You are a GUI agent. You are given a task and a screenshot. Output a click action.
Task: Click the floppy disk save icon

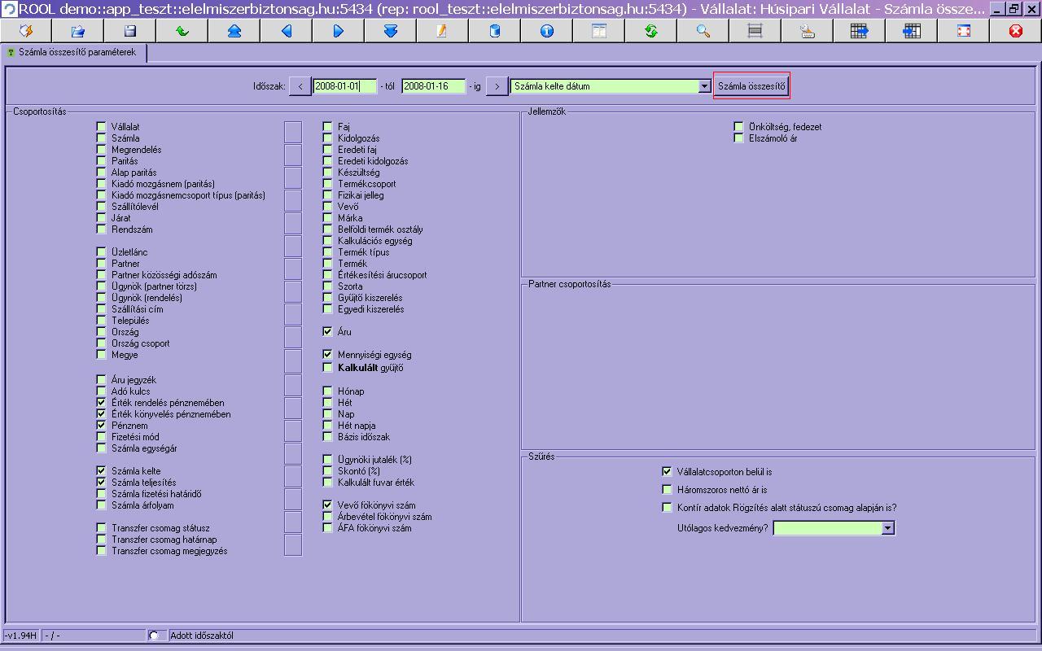point(130,31)
